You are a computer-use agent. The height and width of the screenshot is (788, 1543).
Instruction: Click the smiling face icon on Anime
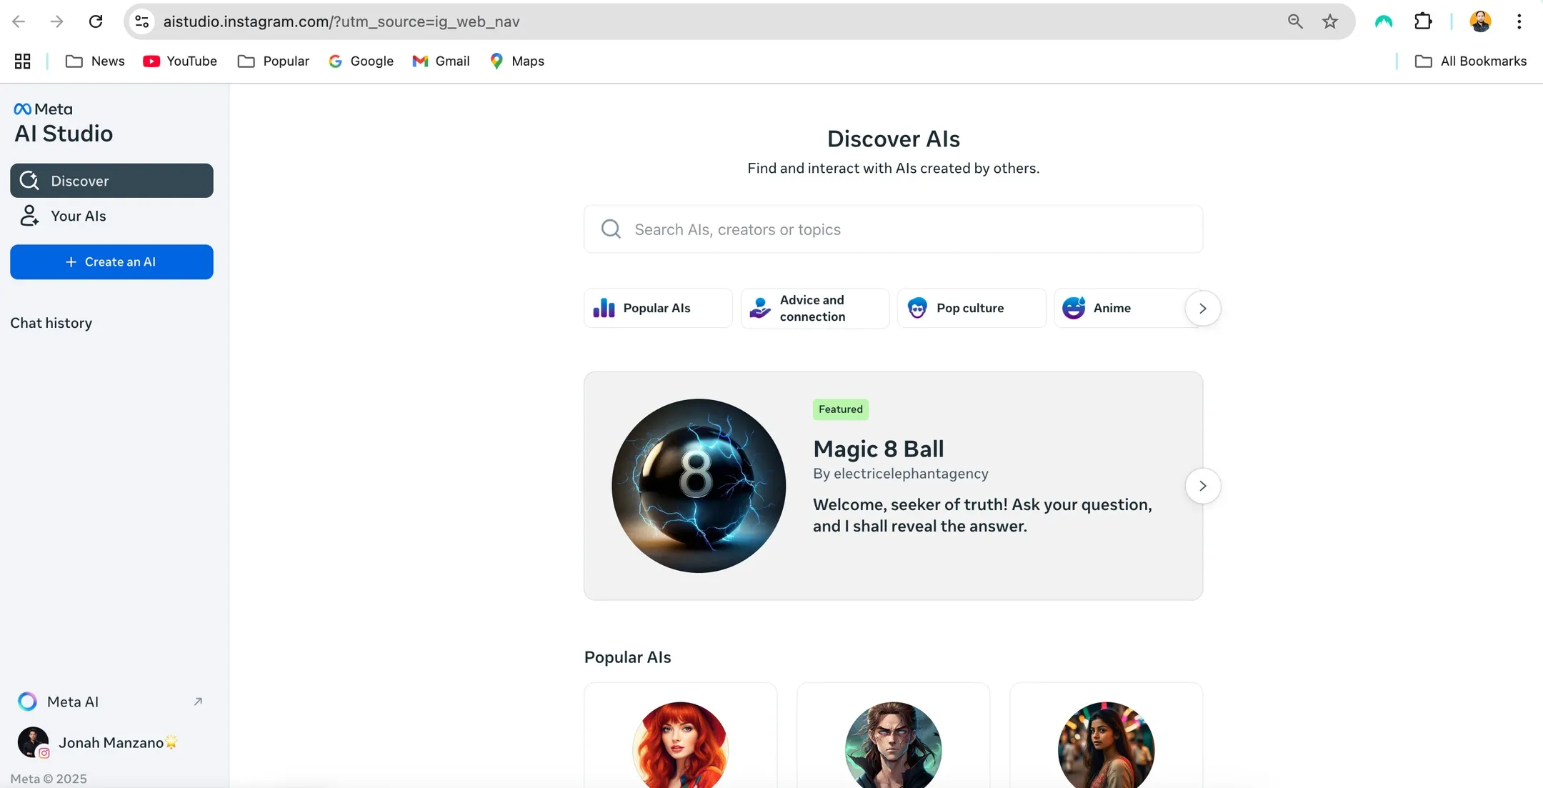coord(1074,308)
